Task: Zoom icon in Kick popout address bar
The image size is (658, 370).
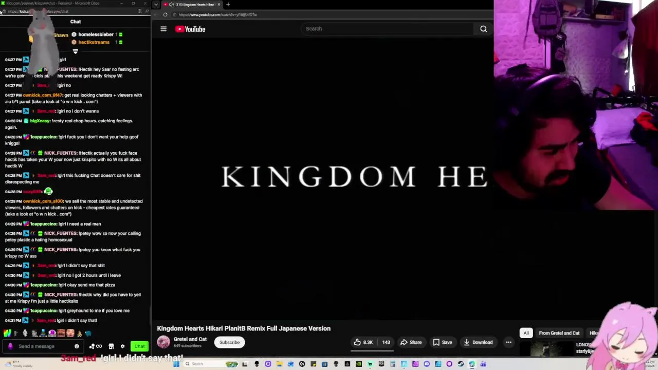Action: tap(139, 11)
